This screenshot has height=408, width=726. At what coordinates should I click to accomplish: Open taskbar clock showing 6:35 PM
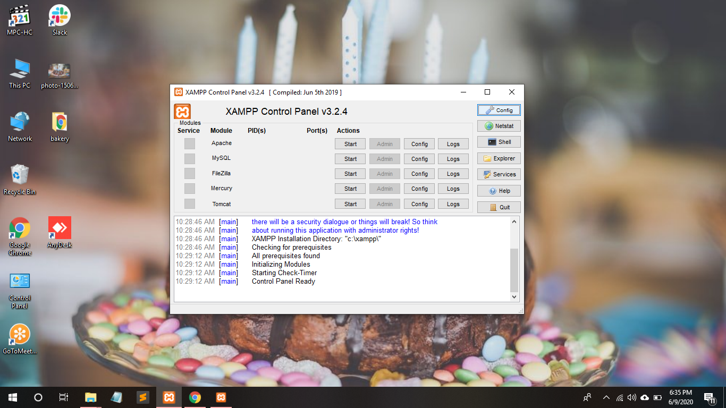[680, 397]
